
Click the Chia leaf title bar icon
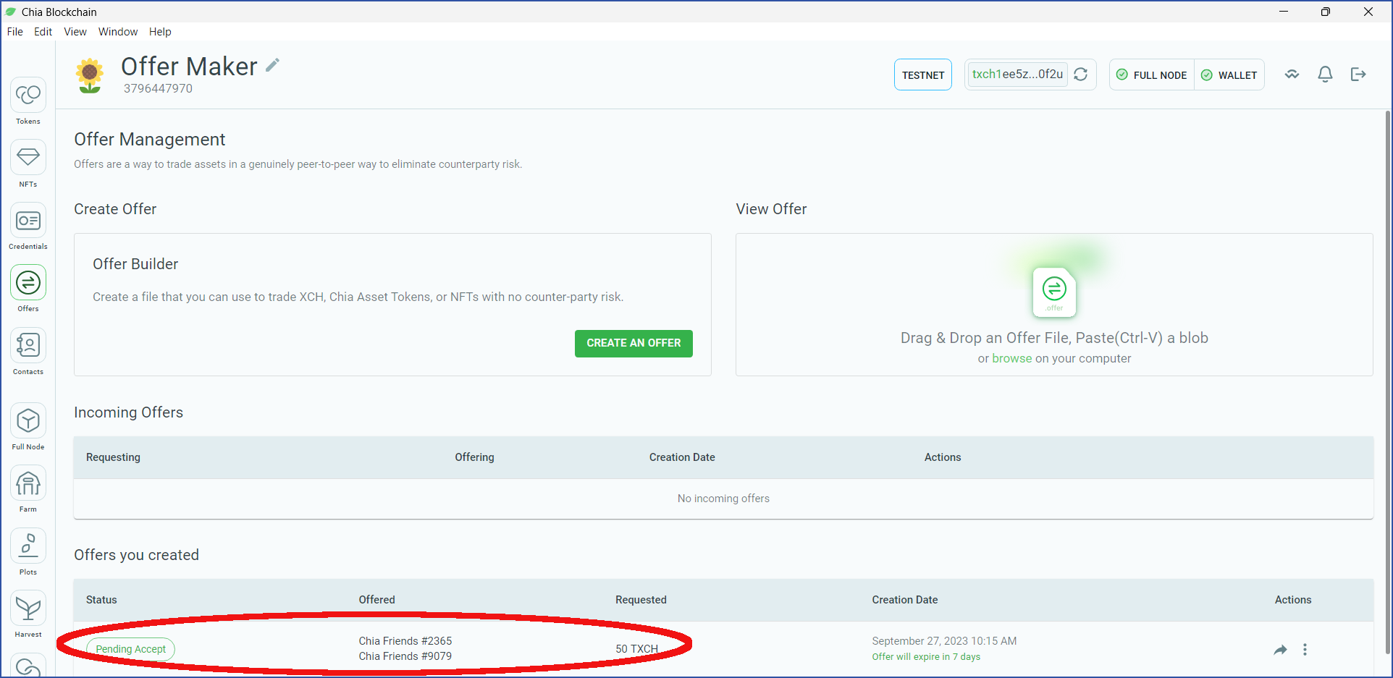click(x=11, y=12)
